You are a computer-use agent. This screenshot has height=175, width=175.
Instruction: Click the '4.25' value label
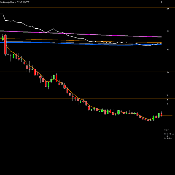click(x=166, y=129)
